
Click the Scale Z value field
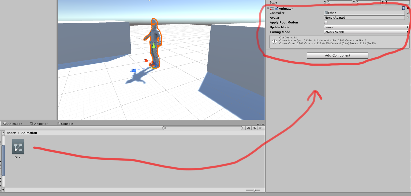[397, 2]
